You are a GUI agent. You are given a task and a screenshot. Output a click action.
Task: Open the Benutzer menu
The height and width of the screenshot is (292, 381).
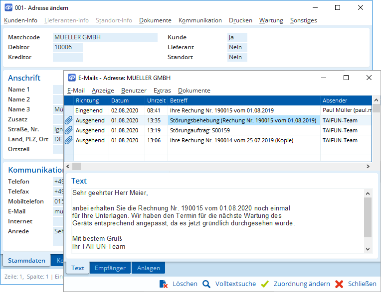coord(134,91)
